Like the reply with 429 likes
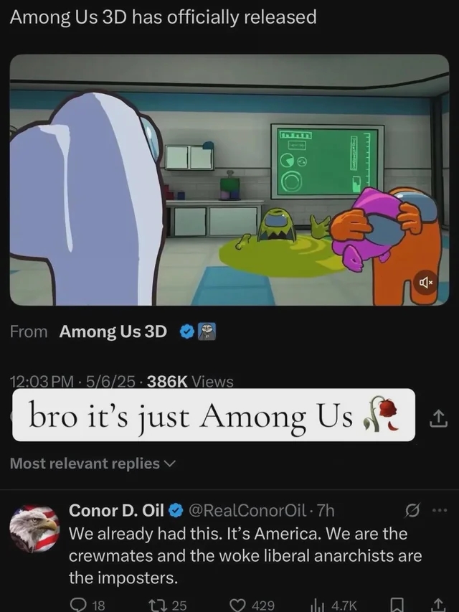 [x=251, y=605]
